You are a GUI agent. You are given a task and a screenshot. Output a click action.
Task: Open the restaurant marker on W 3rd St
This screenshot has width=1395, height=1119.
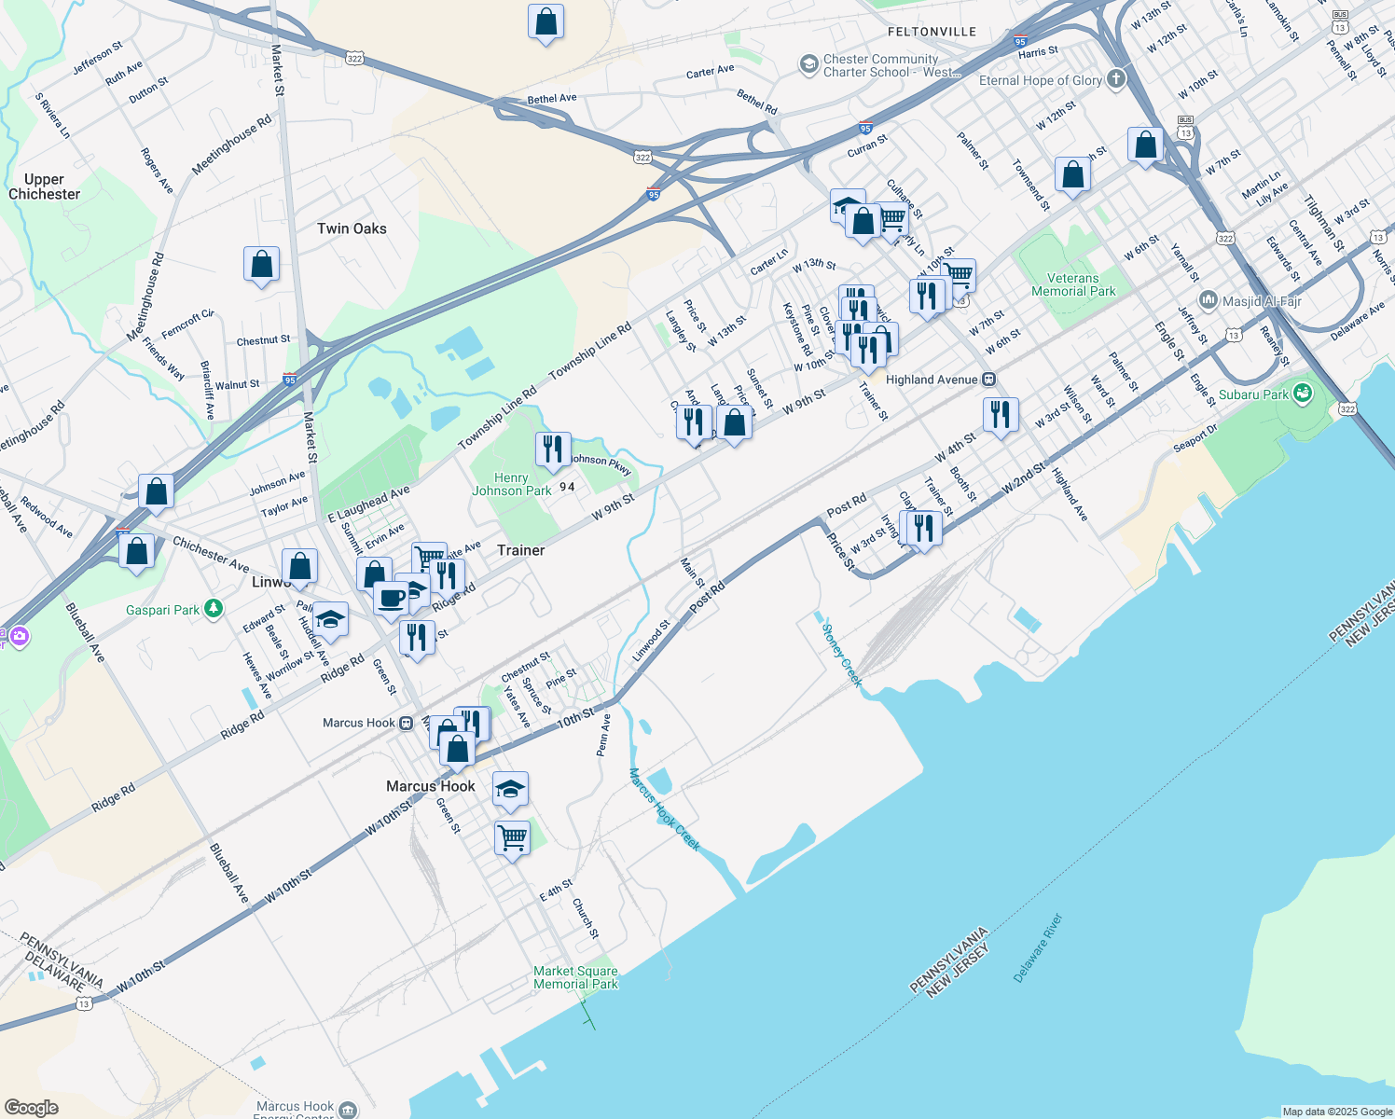coord(922,529)
